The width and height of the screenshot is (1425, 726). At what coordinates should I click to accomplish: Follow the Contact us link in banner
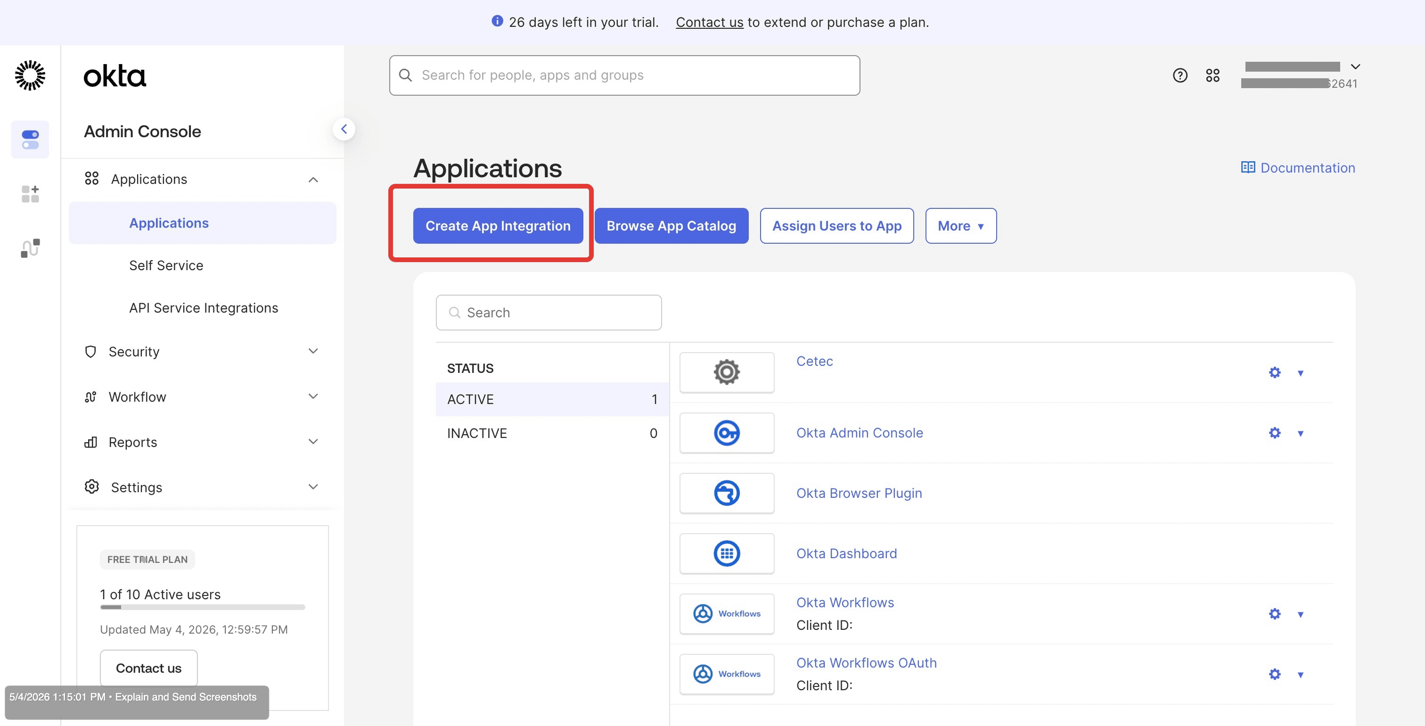709,22
